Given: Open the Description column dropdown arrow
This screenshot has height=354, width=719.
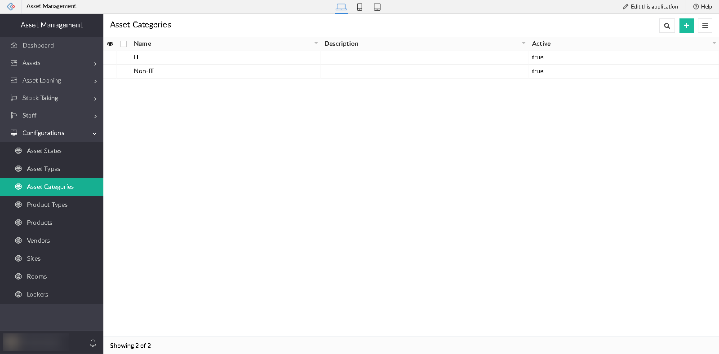Looking at the screenshot, I should 524,44.
